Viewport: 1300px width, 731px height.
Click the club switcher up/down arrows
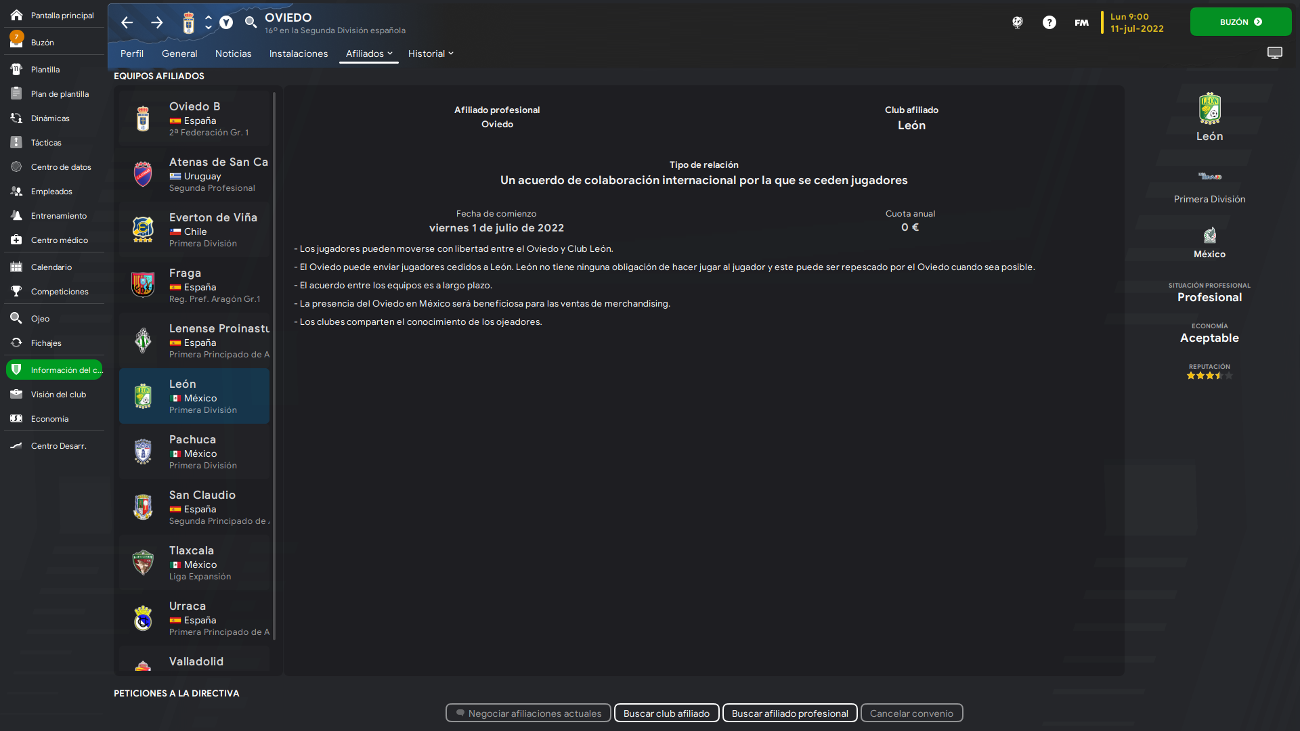click(x=209, y=22)
